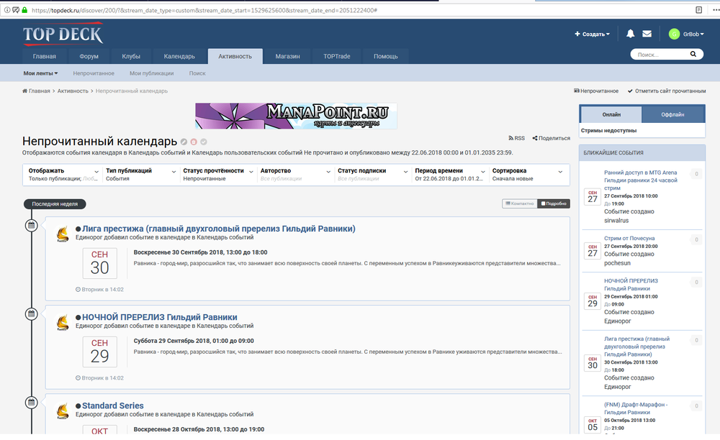Click the TOP DECK site logo
720x440 pixels.
[x=63, y=33]
